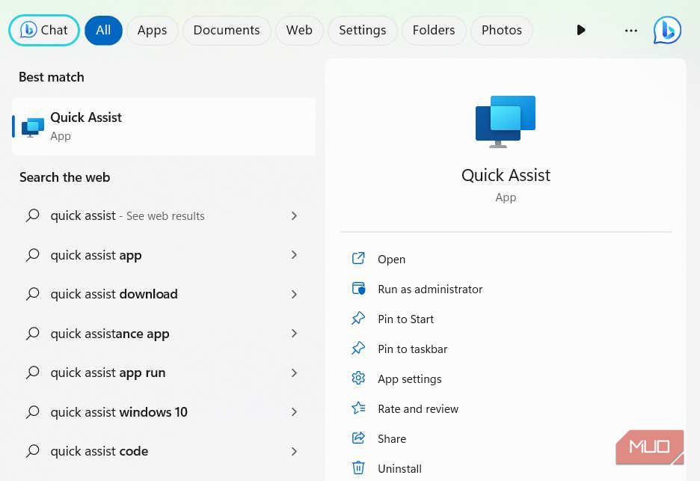
Task: Expand the chevron next to quick assist app
Action: point(294,254)
